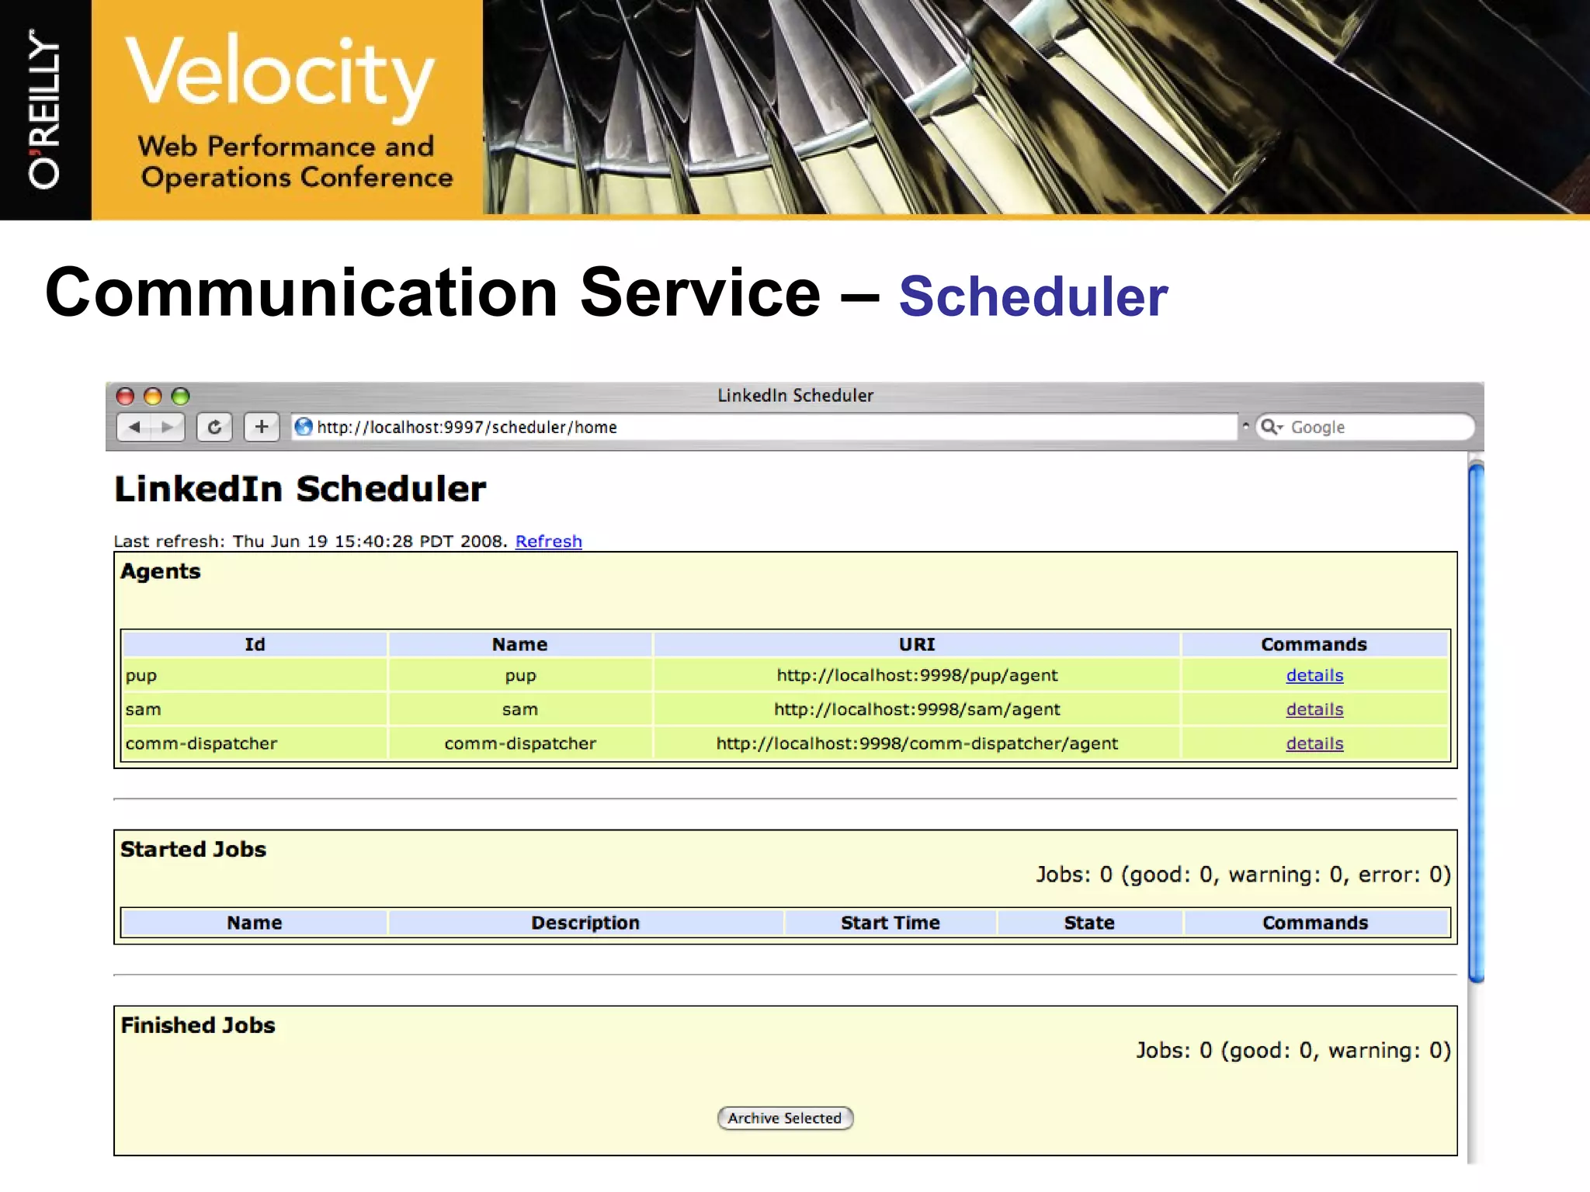
Task: Click the comm-dispatcher Name cell
Action: click(x=519, y=743)
